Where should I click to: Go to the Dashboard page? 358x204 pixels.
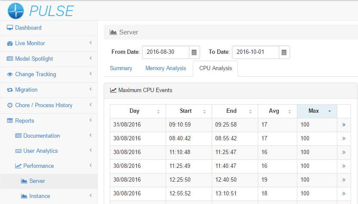click(x=28, y=28)
